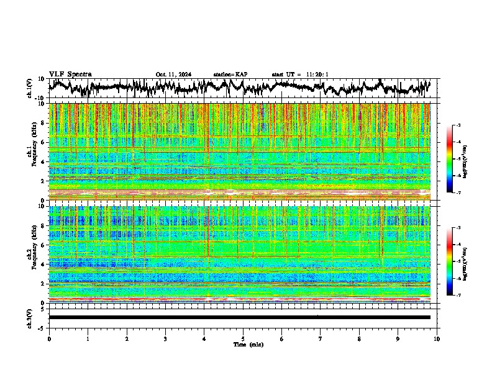Click the time axis tick label "5"

pyautogui.click(x=243, y=339)
